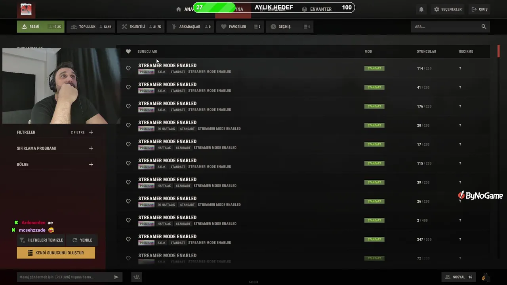Image resolution: width=507 pixels, height=285 pixels.
Task: Click the filter-clear icon on FİLTRELERİ TEMİZLE
Action: coord(22,240)
